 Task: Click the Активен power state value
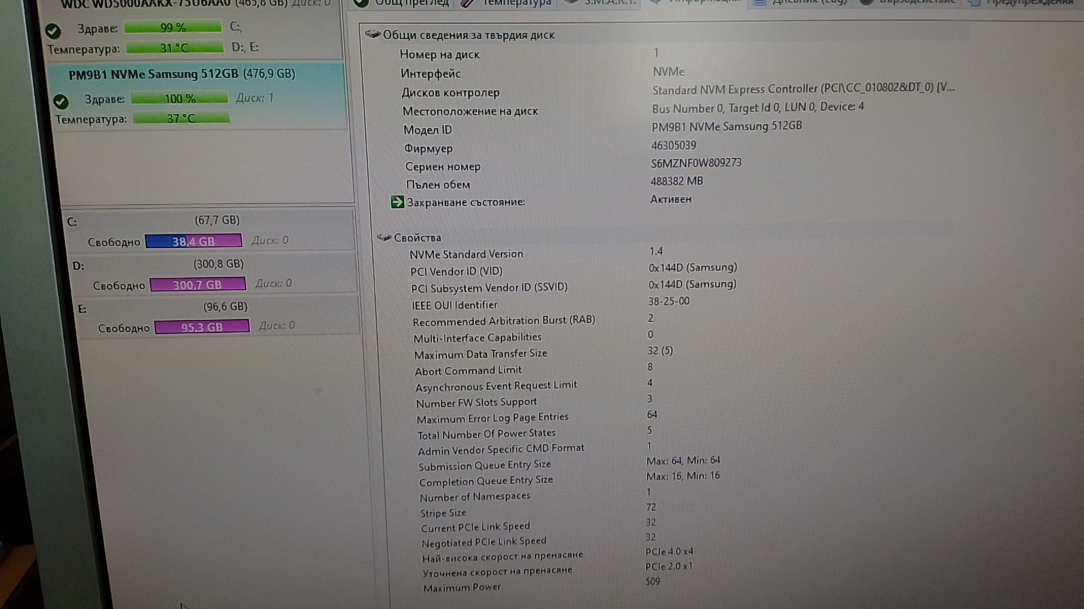point(671,199)
